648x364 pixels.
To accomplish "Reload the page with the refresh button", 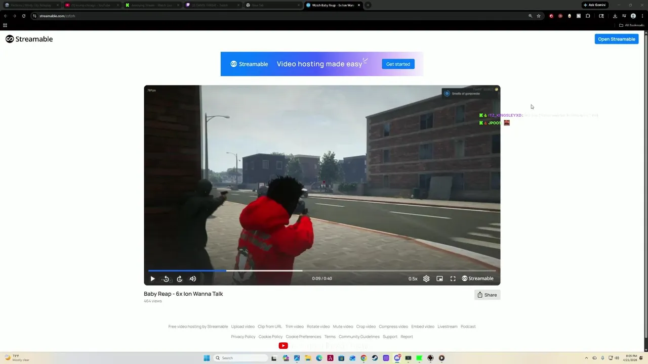I will (x=23, y=16).
